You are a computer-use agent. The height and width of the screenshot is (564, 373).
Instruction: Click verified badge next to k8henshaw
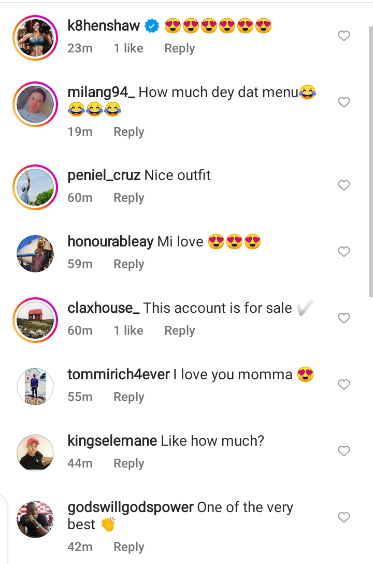pos(151,25)
